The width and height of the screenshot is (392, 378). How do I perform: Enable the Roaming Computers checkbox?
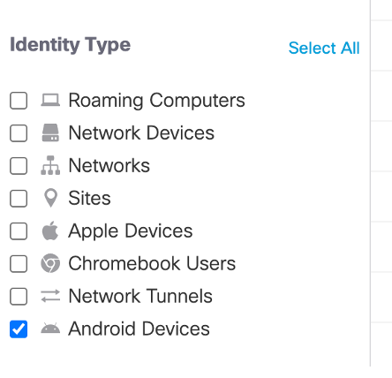19,101
